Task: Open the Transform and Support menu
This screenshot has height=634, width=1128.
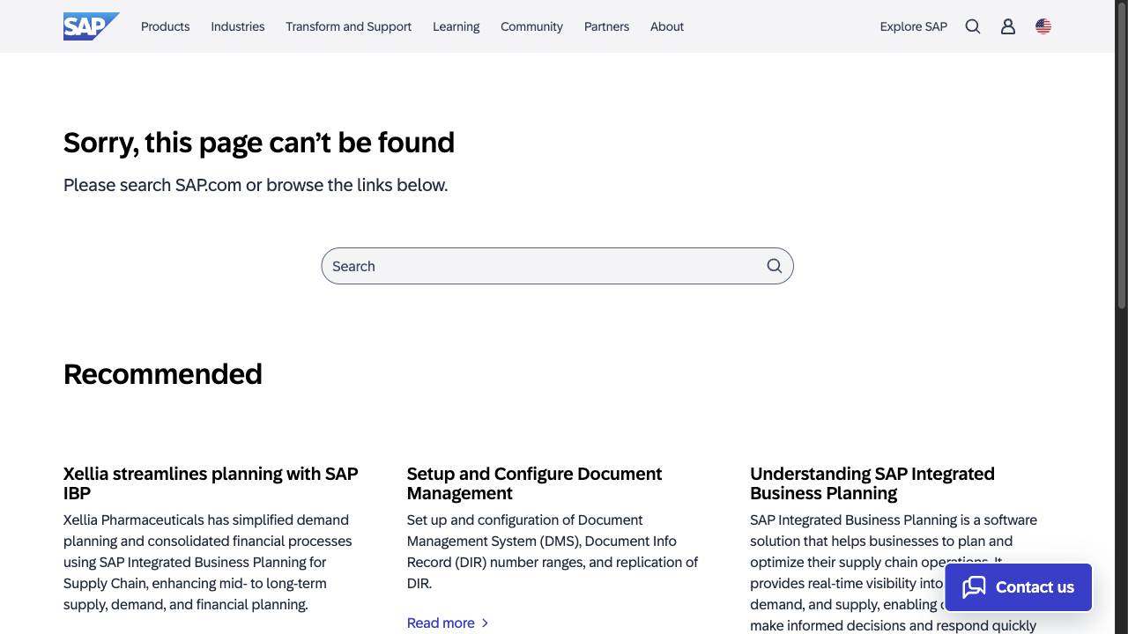Action: [348, 26]
